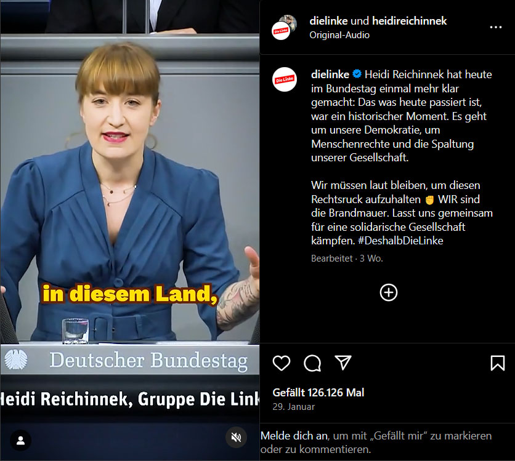This screenshot has height=461, width=515.
Task: Unmute the video with the speaker icon
Action: click(236, 438)
